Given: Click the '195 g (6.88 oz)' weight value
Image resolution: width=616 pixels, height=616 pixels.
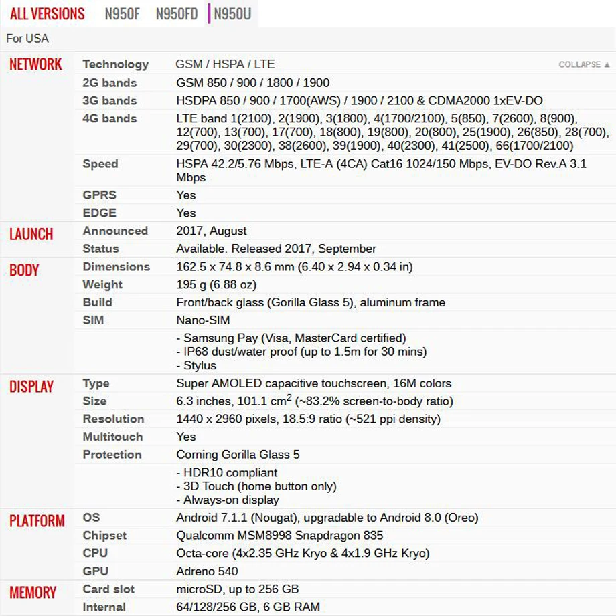Looking at the screenshot, I should coord(216,285).
